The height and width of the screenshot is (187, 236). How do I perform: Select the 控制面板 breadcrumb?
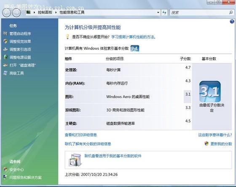tap(45, 12)
